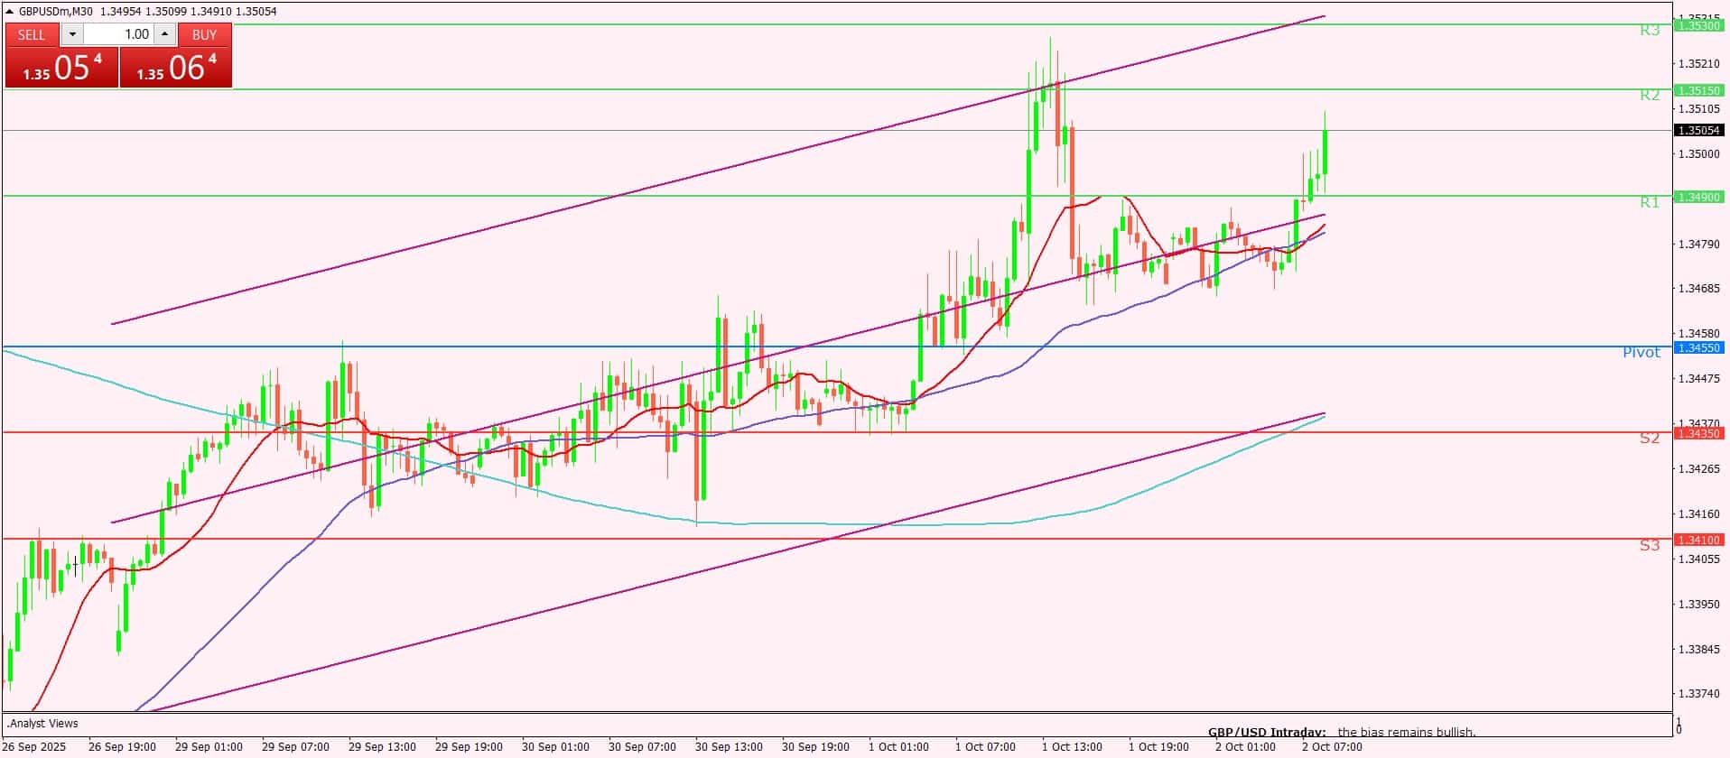Screen dimensions: 1730x758
Task: Click the 1.35 06 buy price tile
Action: (176, 68)
